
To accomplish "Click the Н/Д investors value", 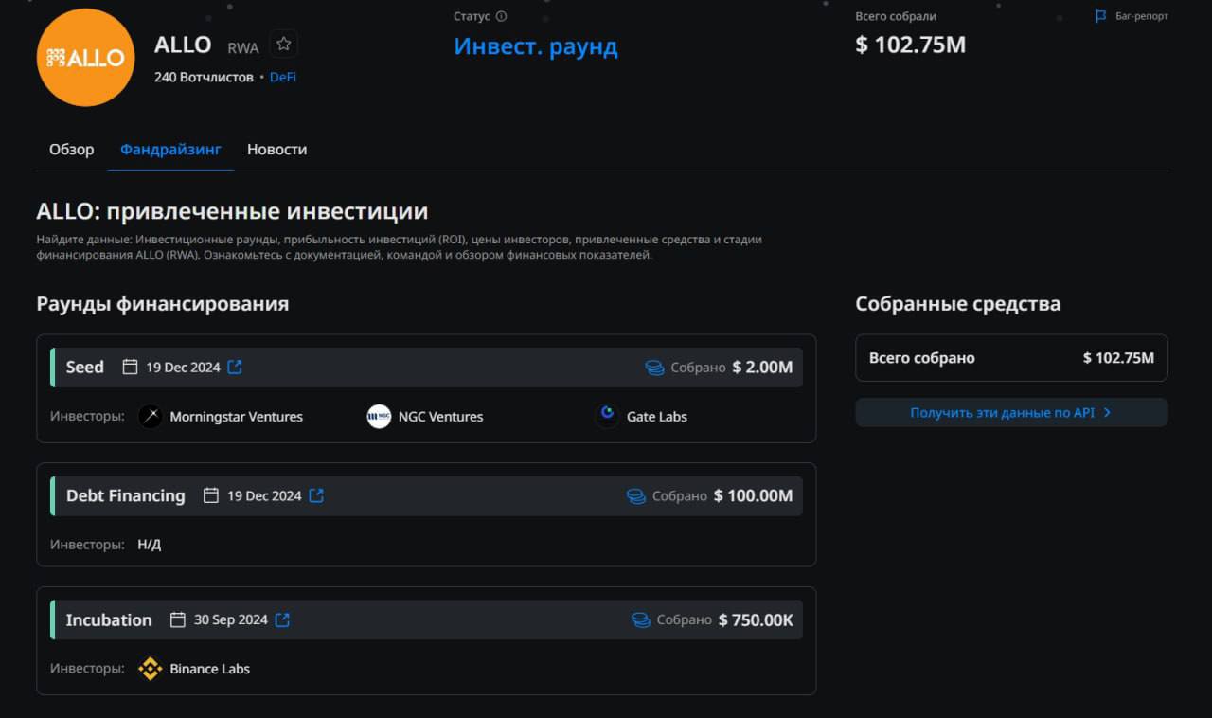I will click(150, 545).
